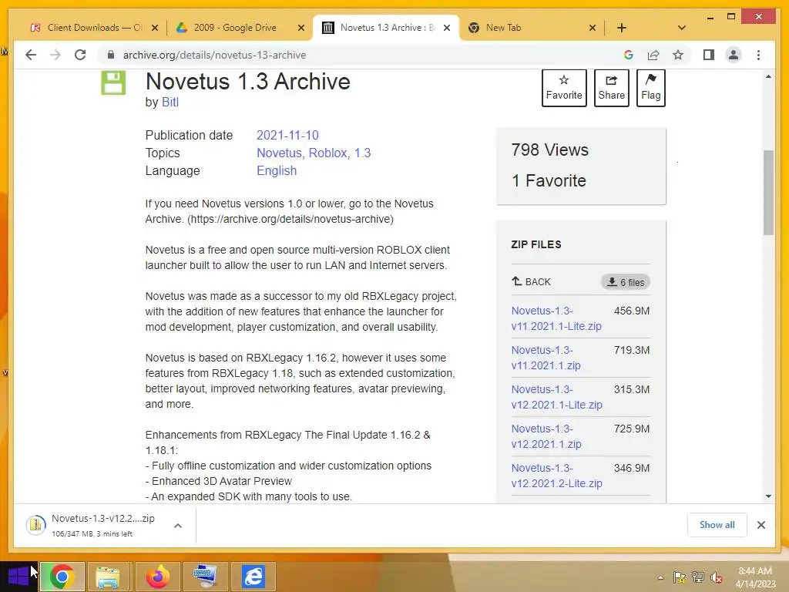The image size is (789, 592).
Task: Click the share page icon in address bar
Action: point(653,55)
